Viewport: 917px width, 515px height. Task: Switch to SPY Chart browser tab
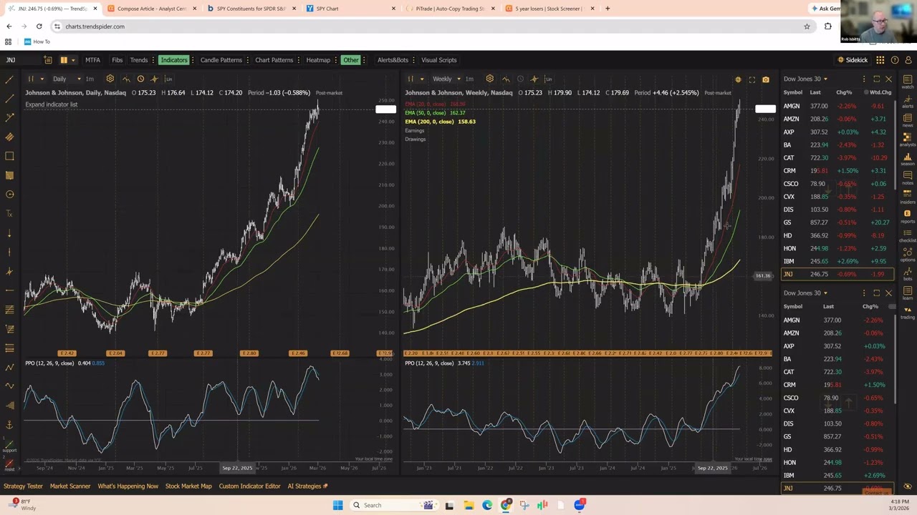[351, 9]
